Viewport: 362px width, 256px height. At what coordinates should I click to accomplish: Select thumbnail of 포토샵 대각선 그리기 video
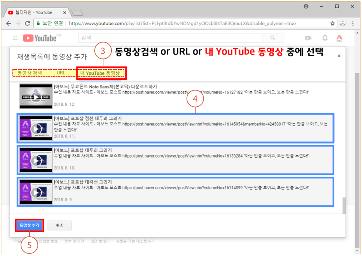coord(36,192)
